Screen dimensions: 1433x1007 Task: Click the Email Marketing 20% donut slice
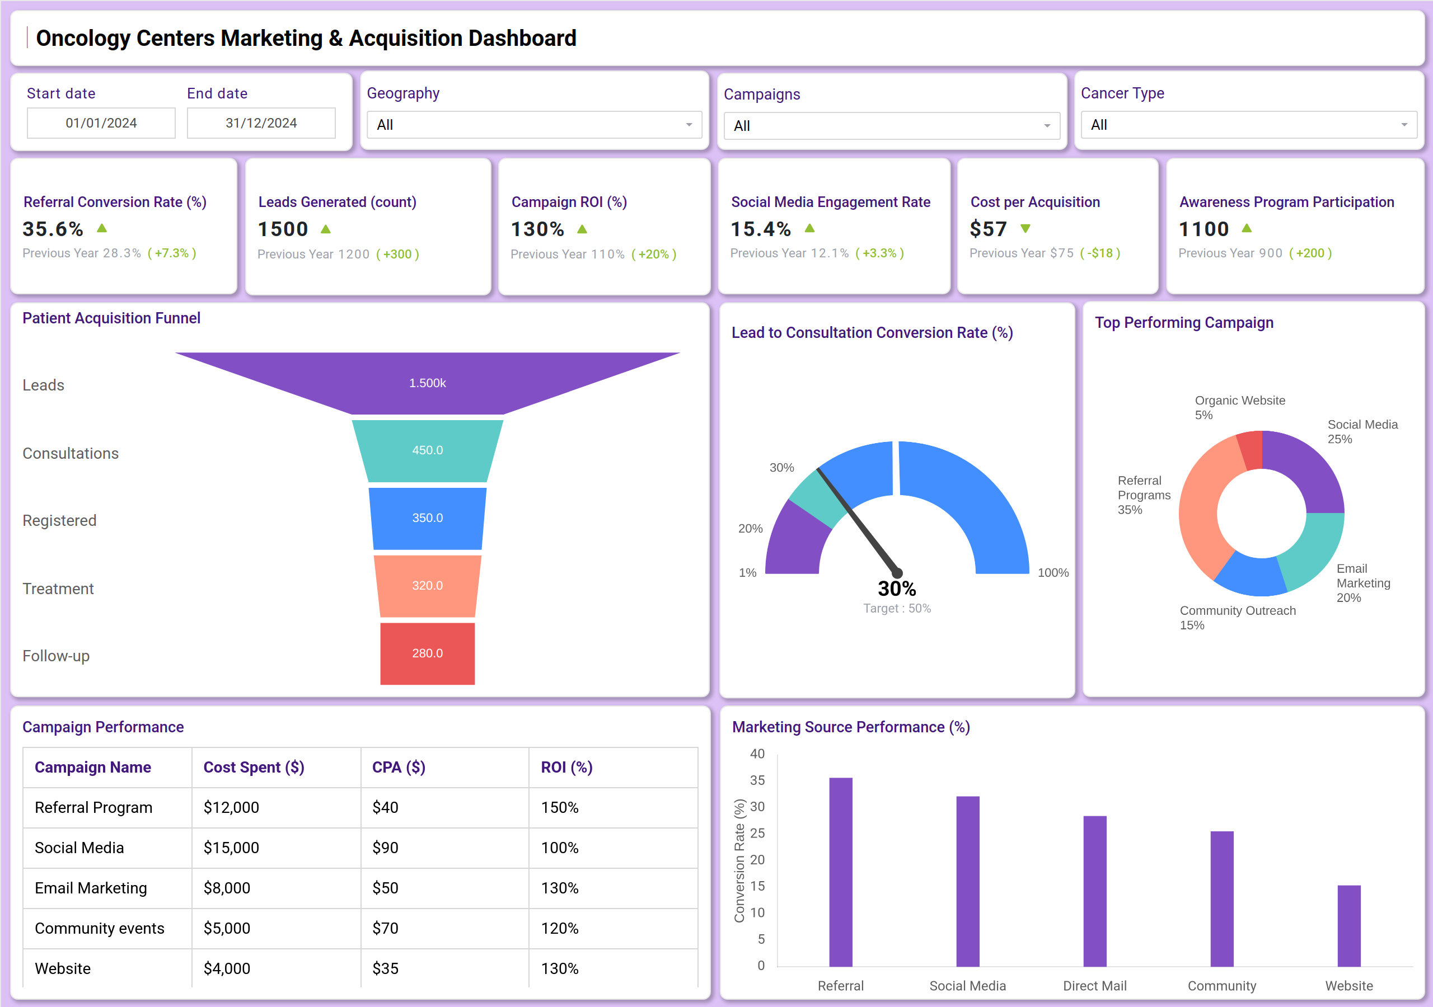[x=1312, y=553]
